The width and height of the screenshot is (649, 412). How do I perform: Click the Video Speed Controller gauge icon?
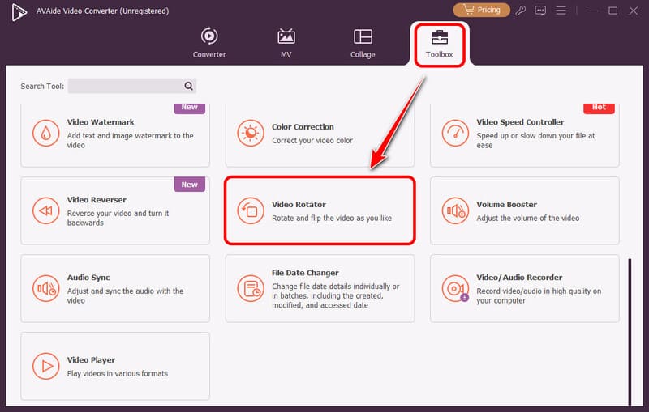[x=455, y=133]
